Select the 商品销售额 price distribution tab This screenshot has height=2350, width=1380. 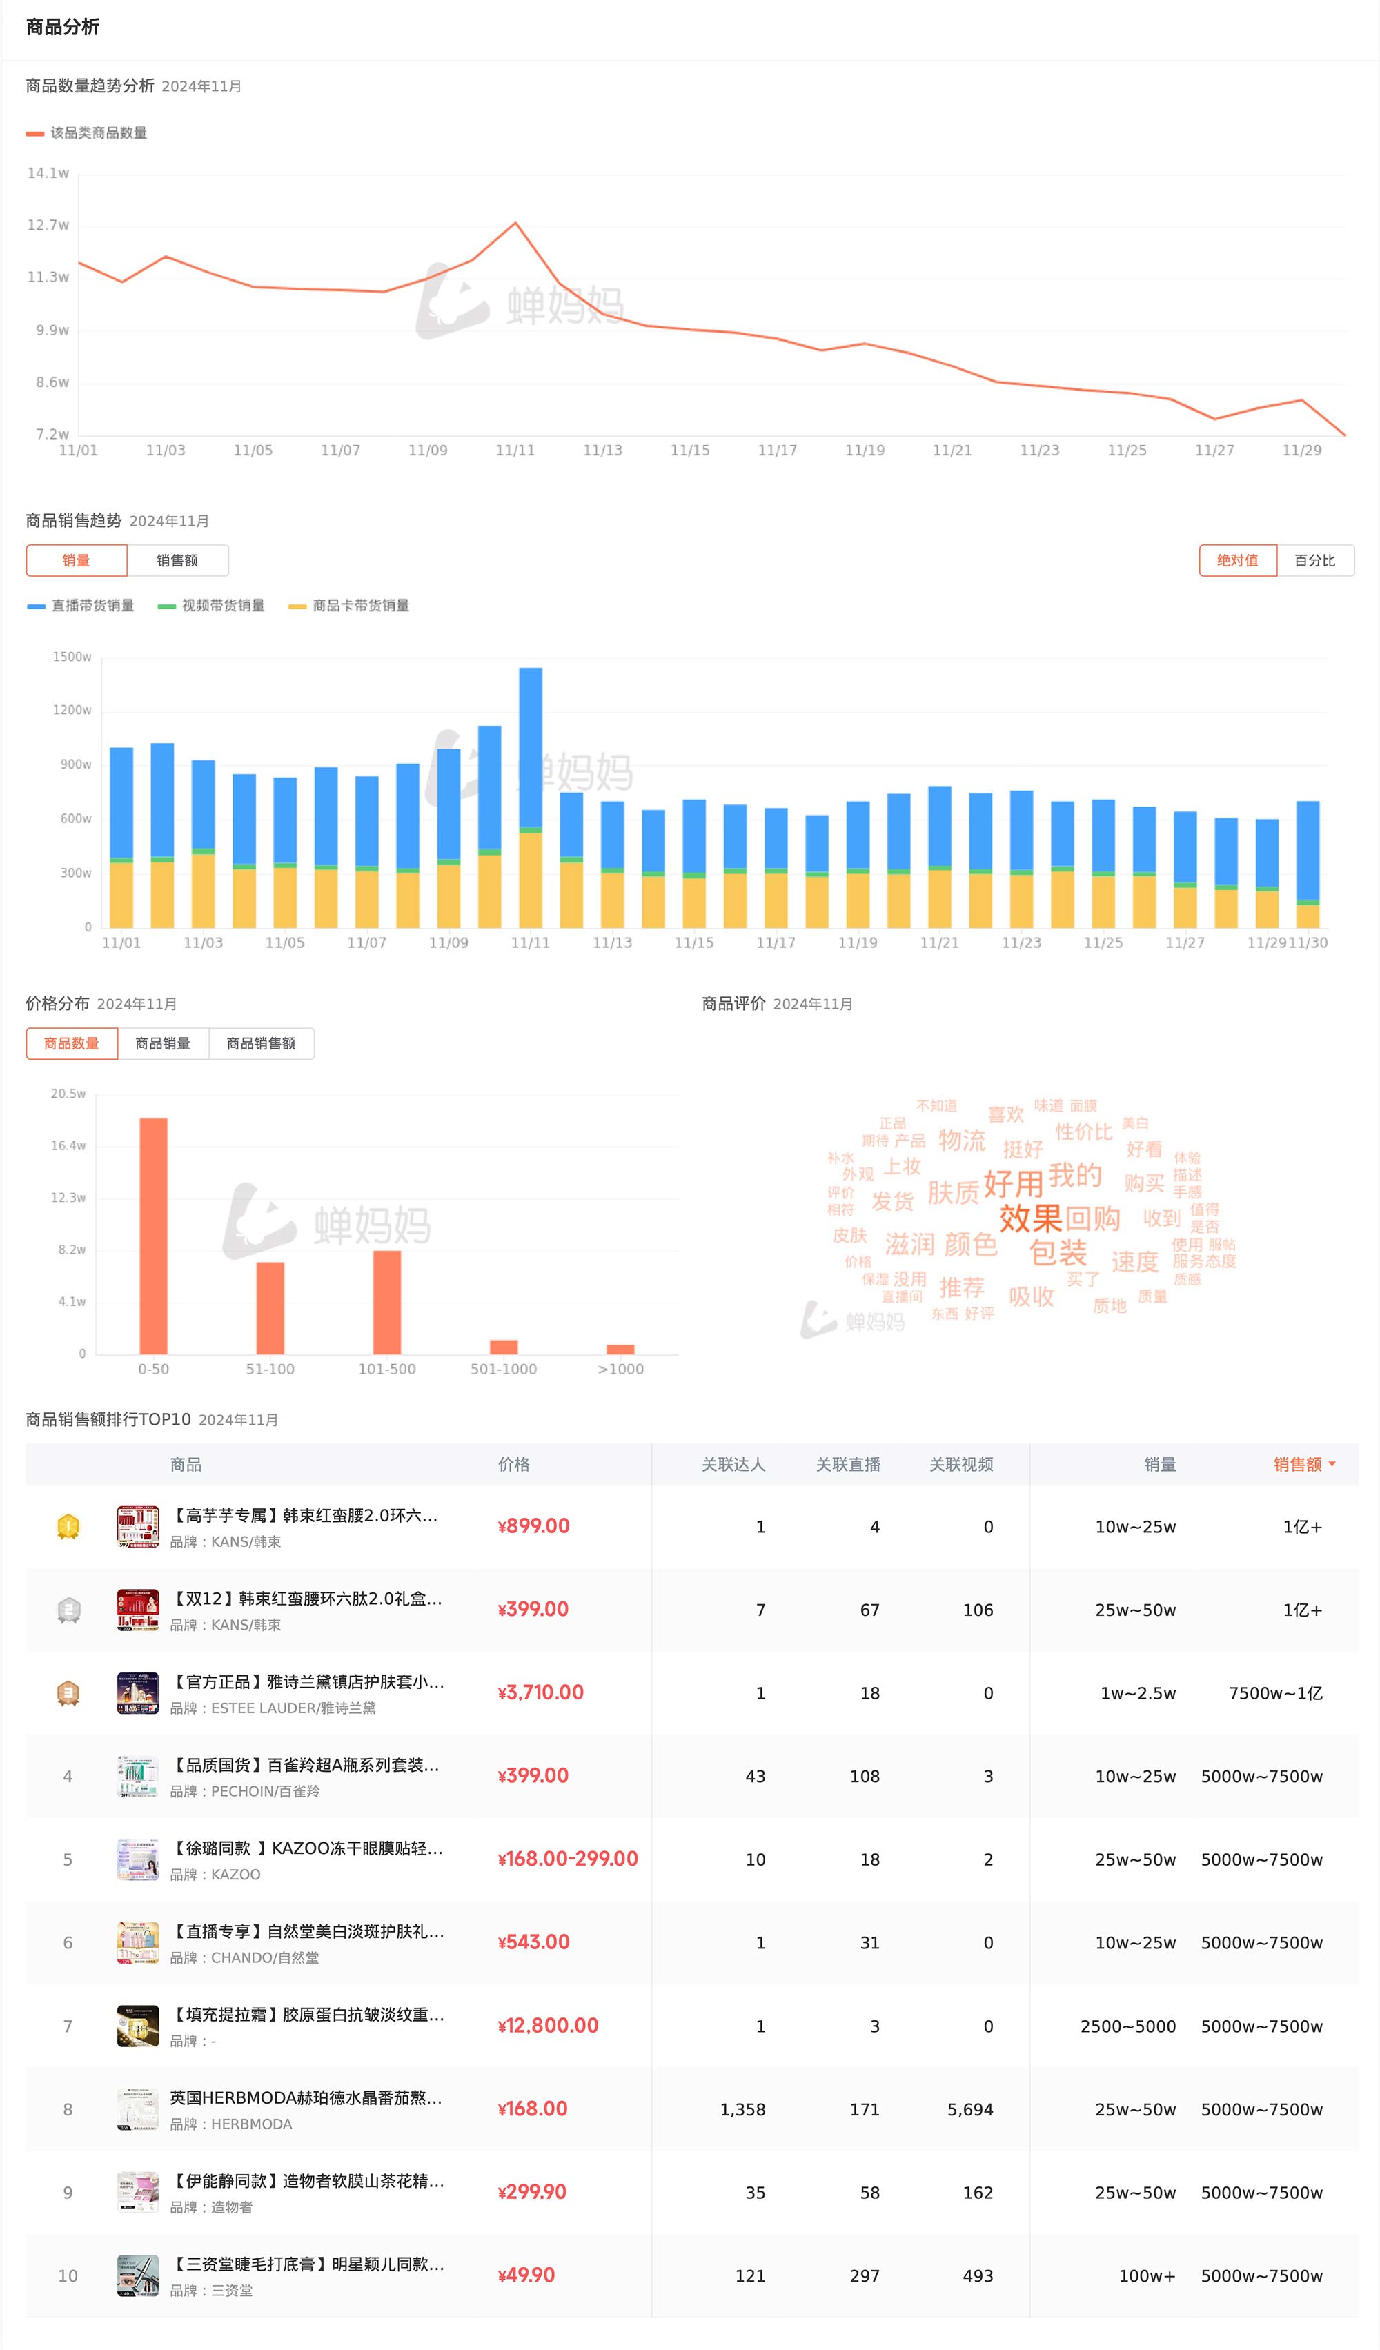261,1043
